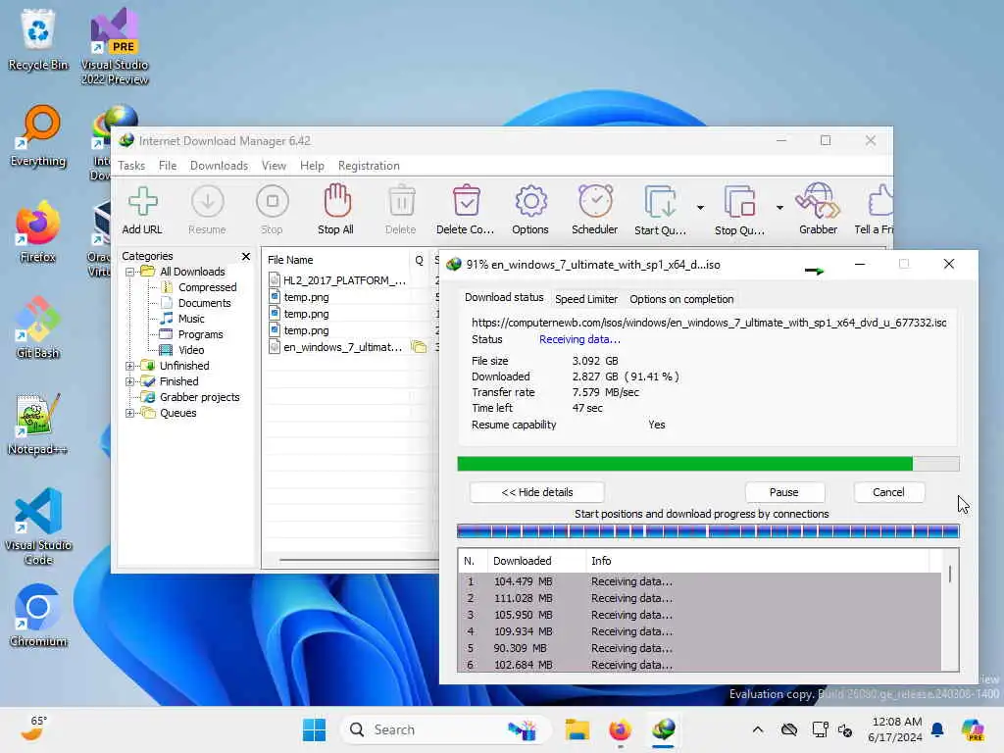The image size is (1004, 753).
Task: Open Visual Studio Code desktop icon
Action: click(x=38, y=527)
